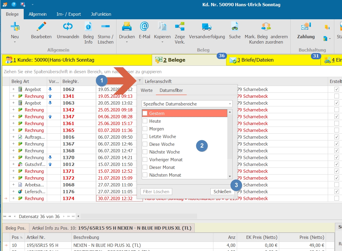Open Versandverfolgung truck icon
Screen dimensions: 342x251
(x=207, y=27)
